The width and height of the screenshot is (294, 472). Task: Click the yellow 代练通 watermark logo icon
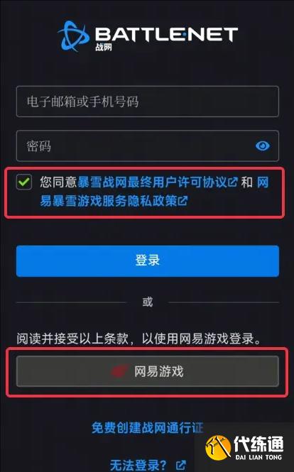(218, 448)
